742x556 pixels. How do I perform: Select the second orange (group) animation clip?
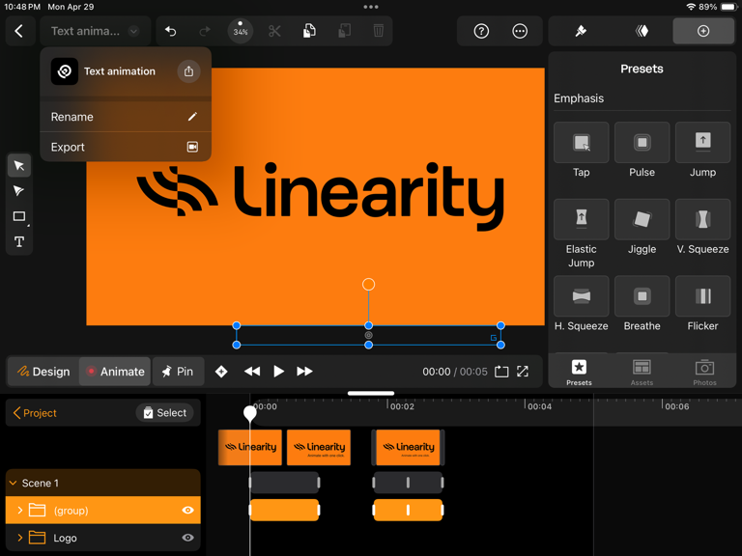[x=409, y=510]
